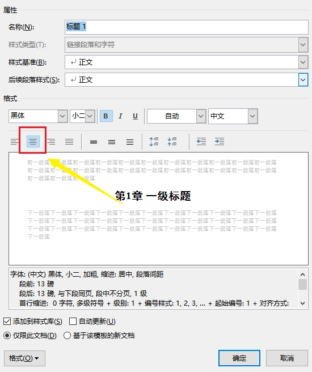Image resolution: width=312 pixels, height=372 pixels.
Task: Click the increase indent icon
Action: [220, 142]
